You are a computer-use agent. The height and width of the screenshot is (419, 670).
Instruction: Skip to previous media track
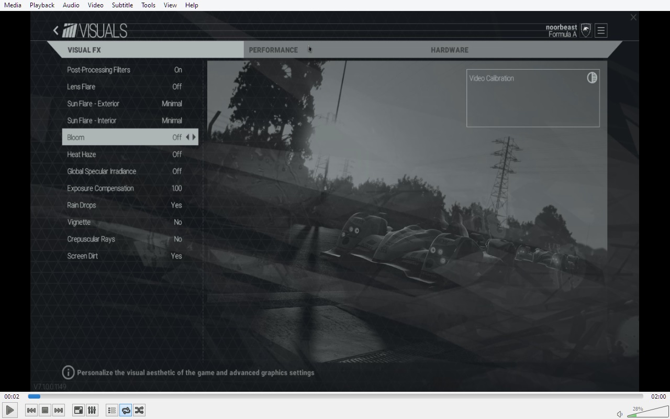point(31,410)
